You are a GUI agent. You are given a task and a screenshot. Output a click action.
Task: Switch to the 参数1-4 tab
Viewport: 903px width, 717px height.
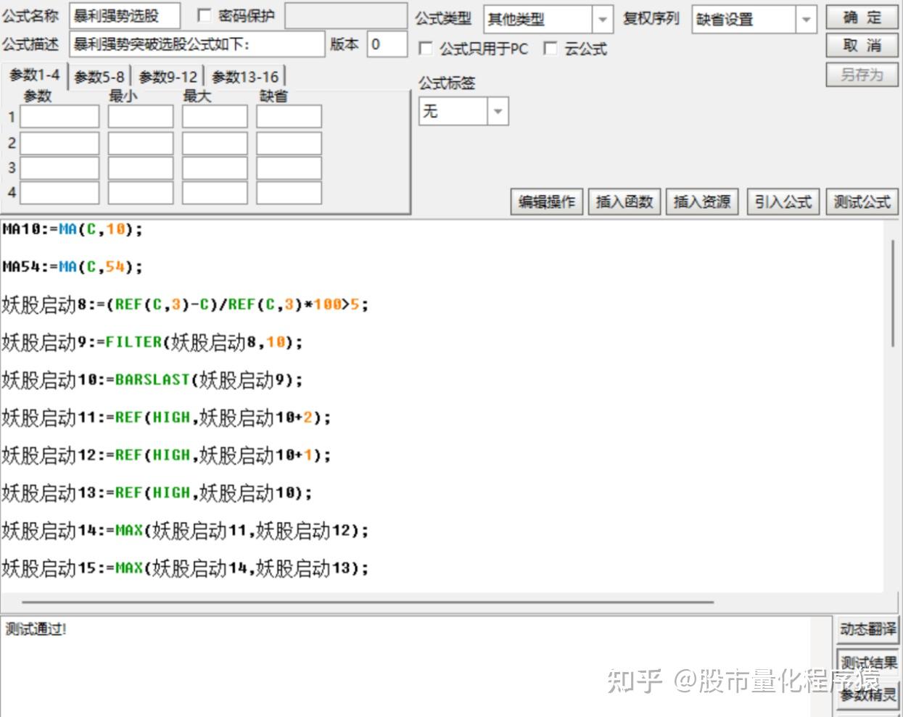click(34, 75)
